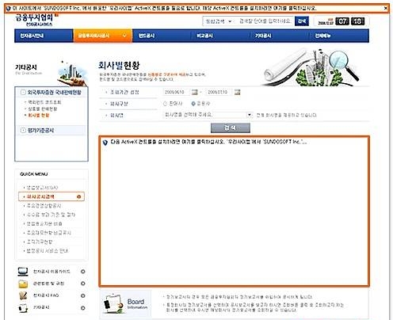Open the company name dropdown
Viewport: 393px width, 320px height.
250,115
